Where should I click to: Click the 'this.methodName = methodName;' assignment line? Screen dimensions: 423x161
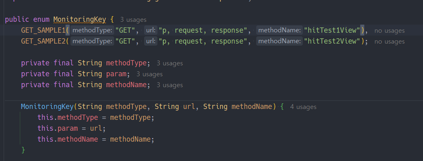click(x=96, y=139)
